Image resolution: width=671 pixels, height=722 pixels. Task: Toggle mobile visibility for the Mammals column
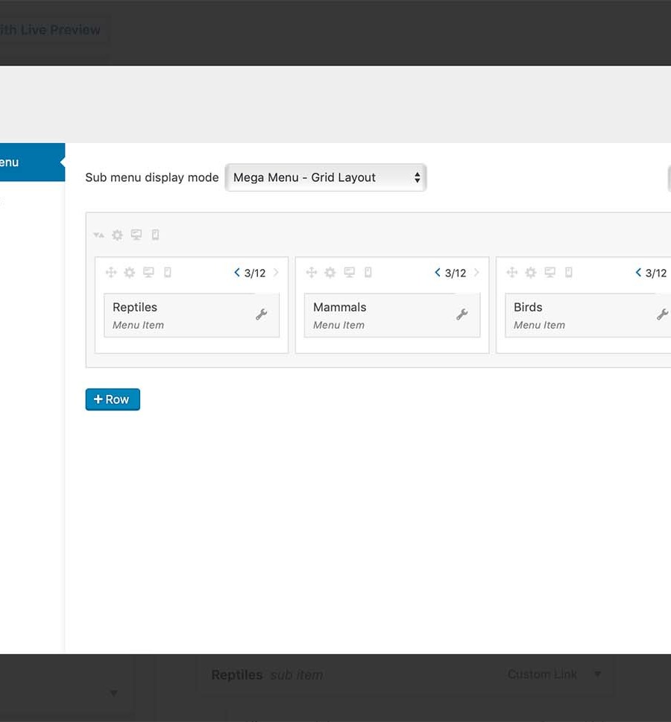point(368,273)
